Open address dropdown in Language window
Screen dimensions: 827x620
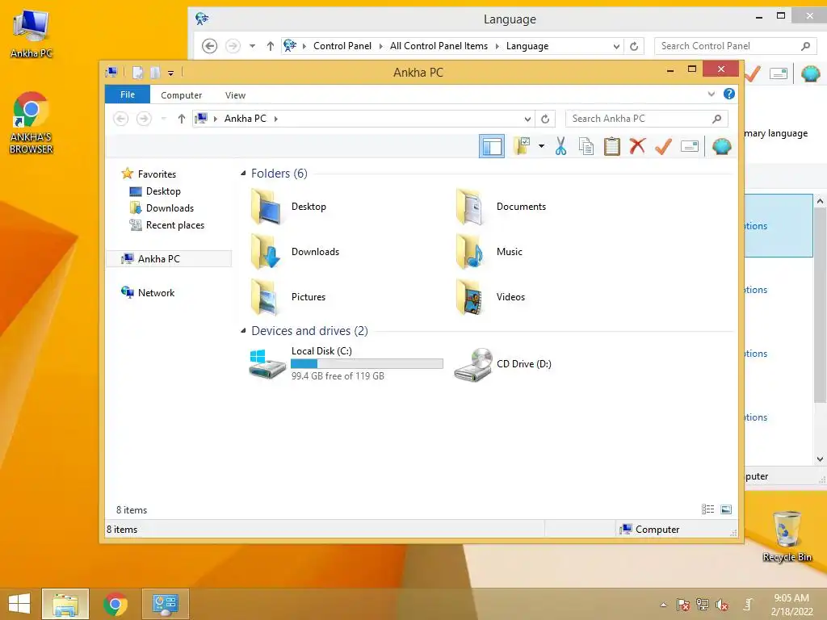point(616,46)
